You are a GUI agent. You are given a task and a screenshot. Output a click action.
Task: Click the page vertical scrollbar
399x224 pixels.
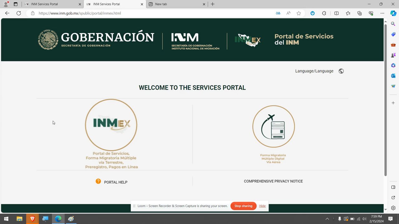386,100
